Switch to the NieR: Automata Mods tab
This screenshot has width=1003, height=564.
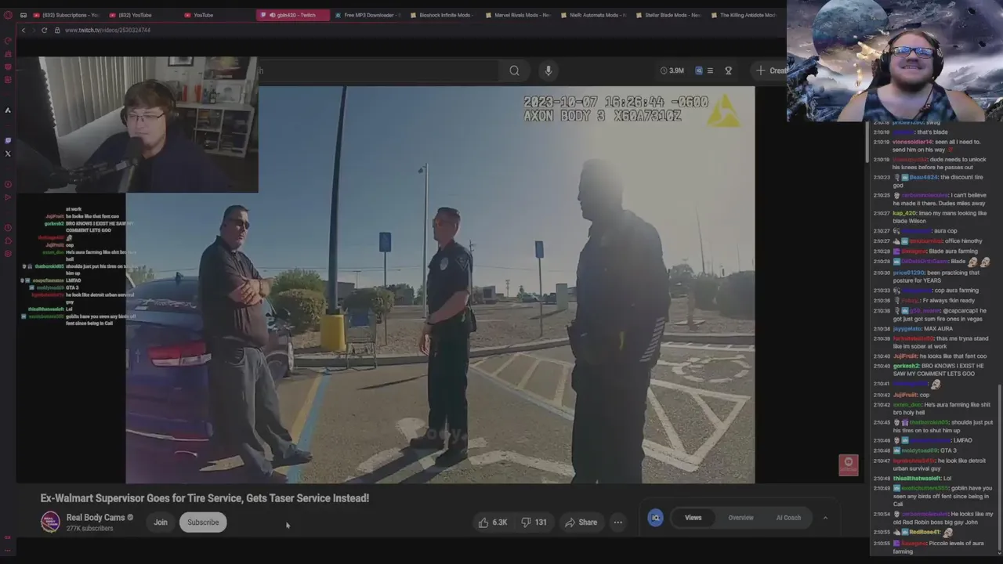point(594,15)
